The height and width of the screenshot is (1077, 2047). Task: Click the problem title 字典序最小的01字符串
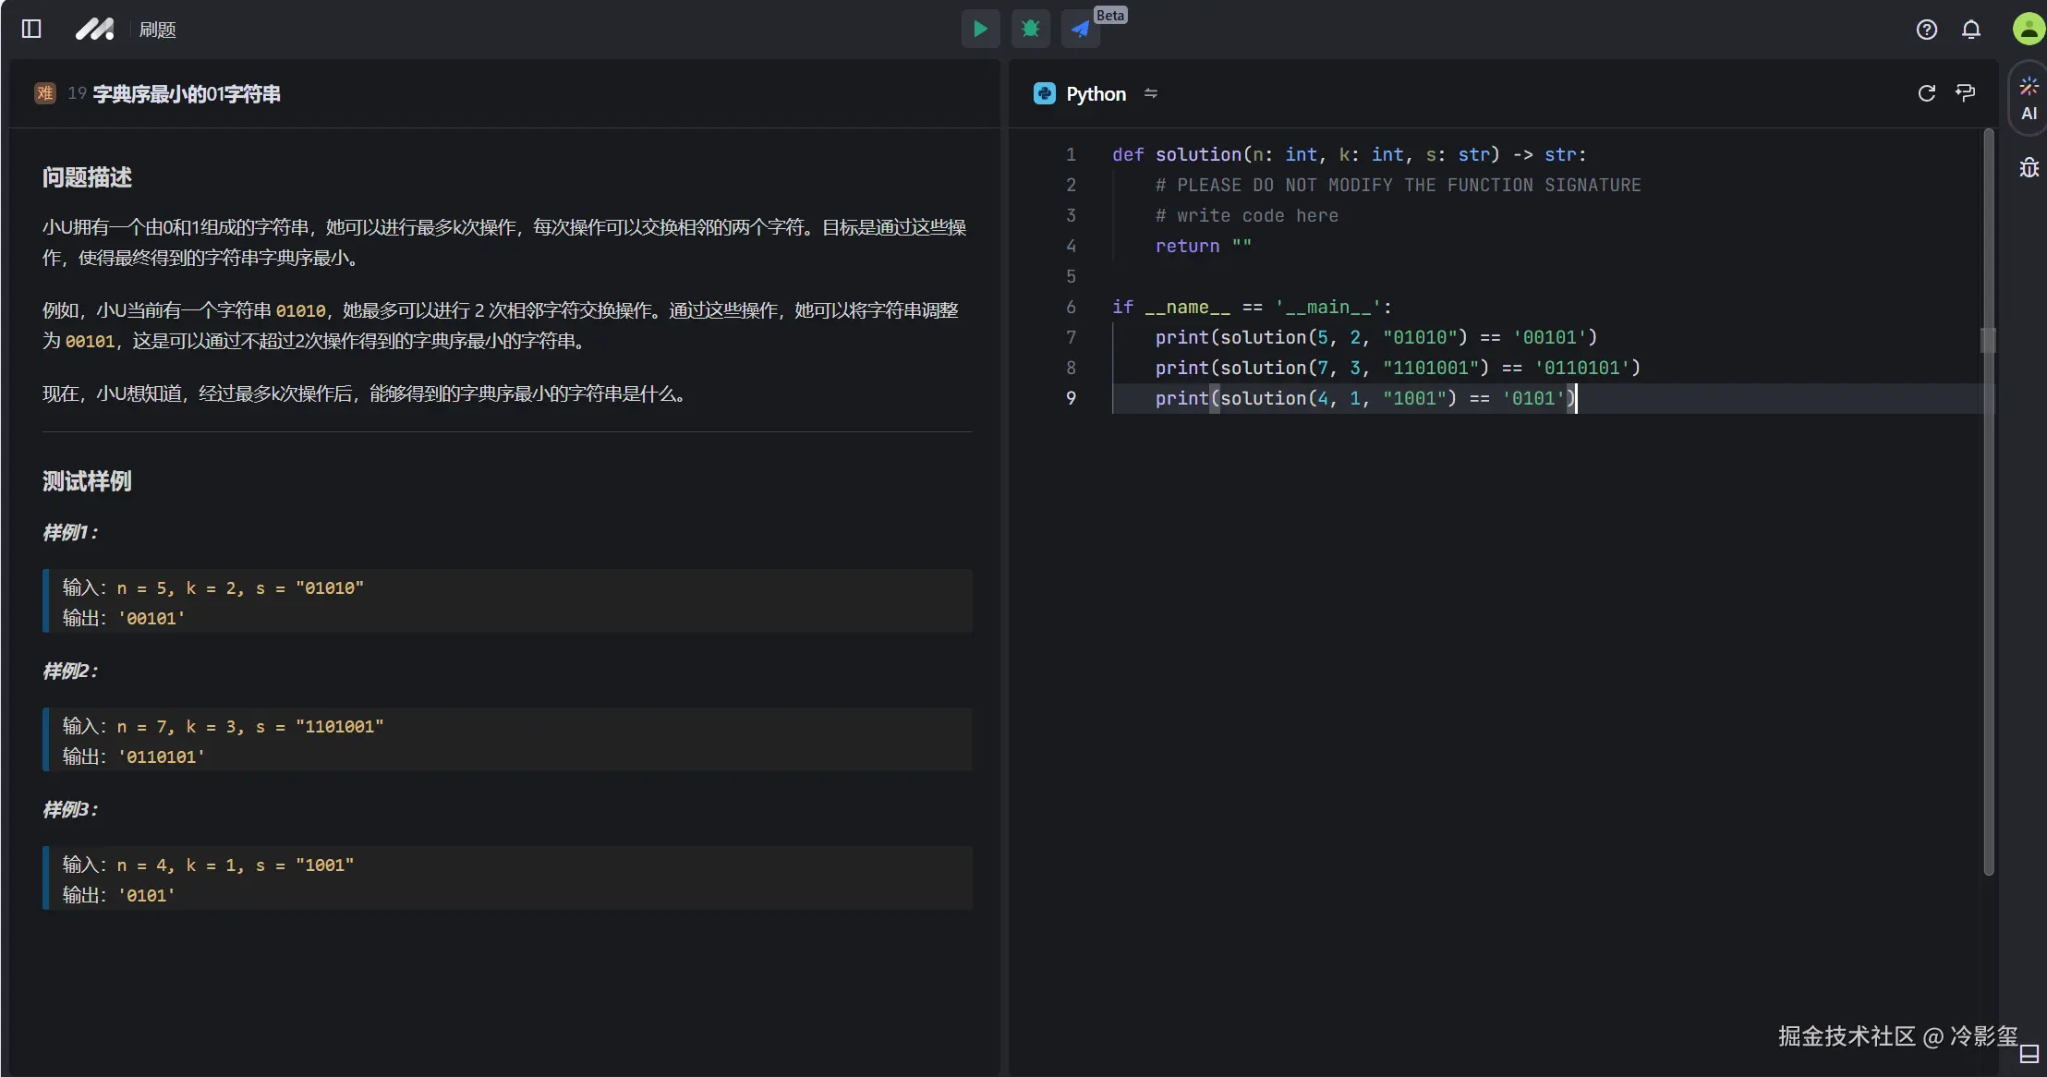187,93
